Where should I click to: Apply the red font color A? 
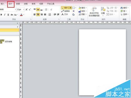21,15
